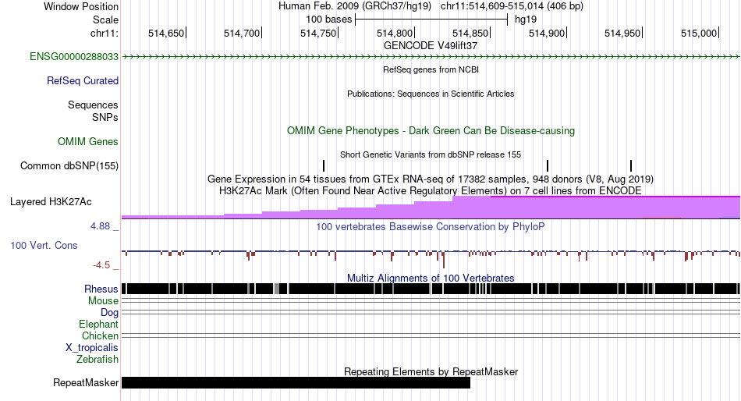Click the 514,950 ruler position
The width and height of the screenshot is (741, 401).
[623, 33]
